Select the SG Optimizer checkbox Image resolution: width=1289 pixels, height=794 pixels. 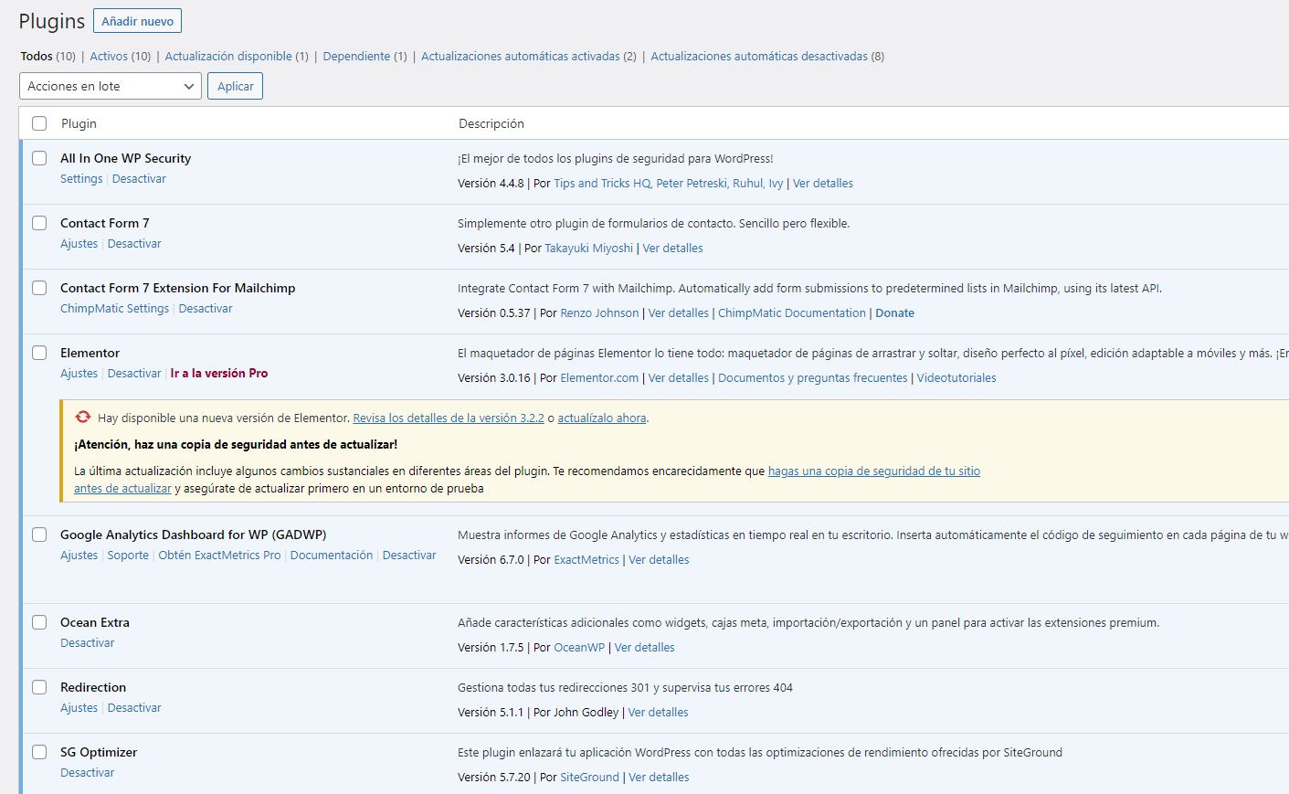pyautogui.click(x=39, y=752)
